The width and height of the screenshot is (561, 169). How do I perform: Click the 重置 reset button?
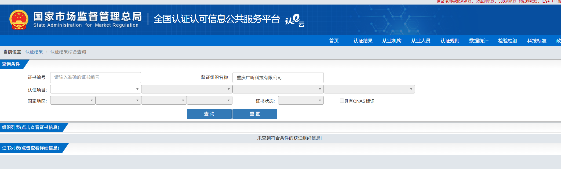(x=255, y=114)
